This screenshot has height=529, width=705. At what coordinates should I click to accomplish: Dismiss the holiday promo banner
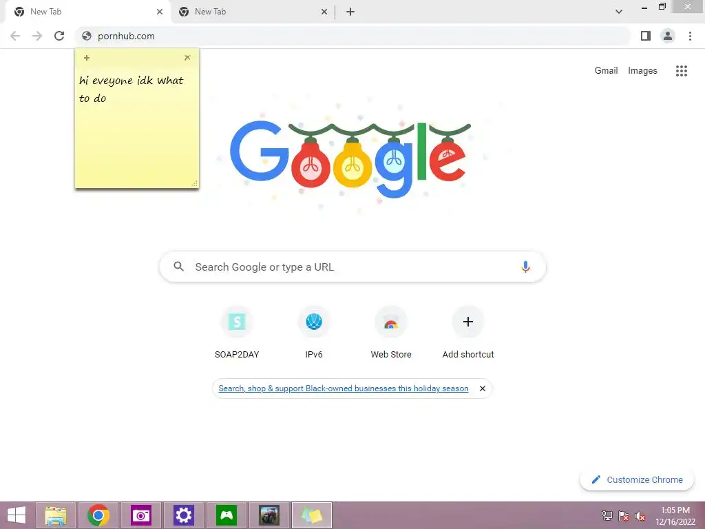click(x=483, y=388)
